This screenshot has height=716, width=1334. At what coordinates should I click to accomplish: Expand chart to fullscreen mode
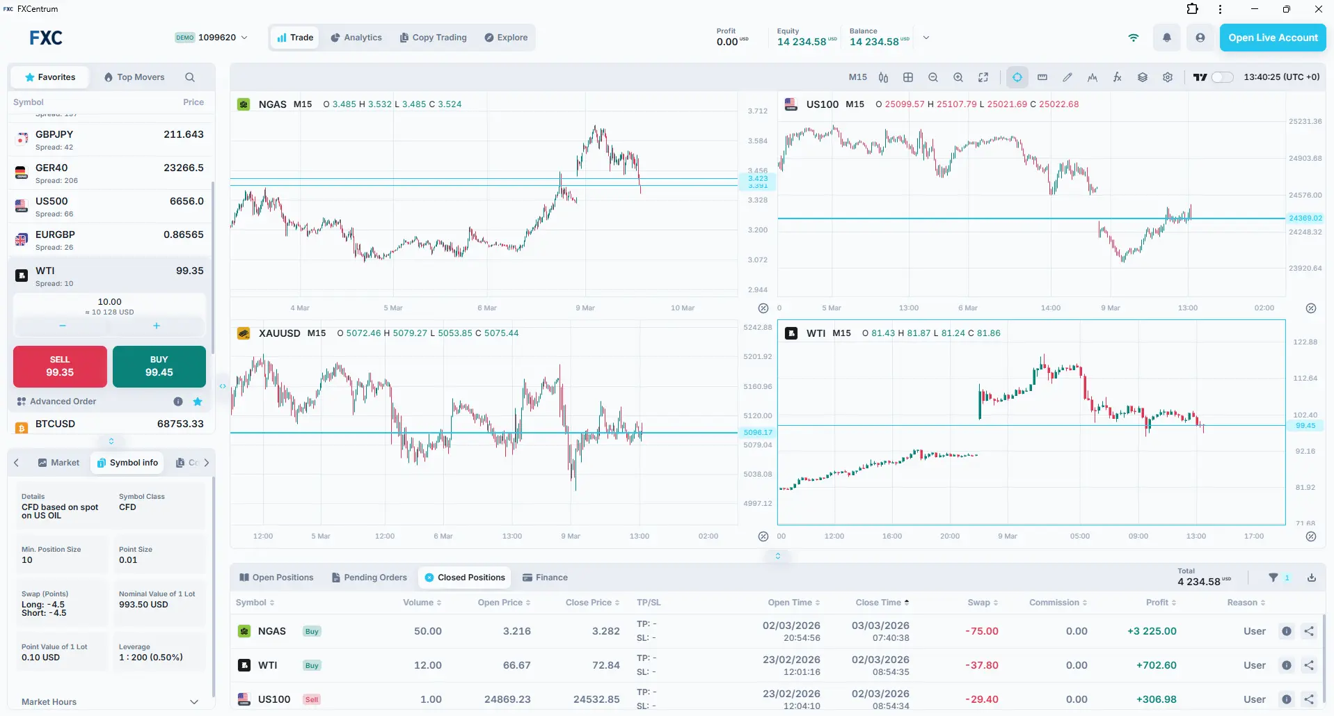click(x=983, y=77)
